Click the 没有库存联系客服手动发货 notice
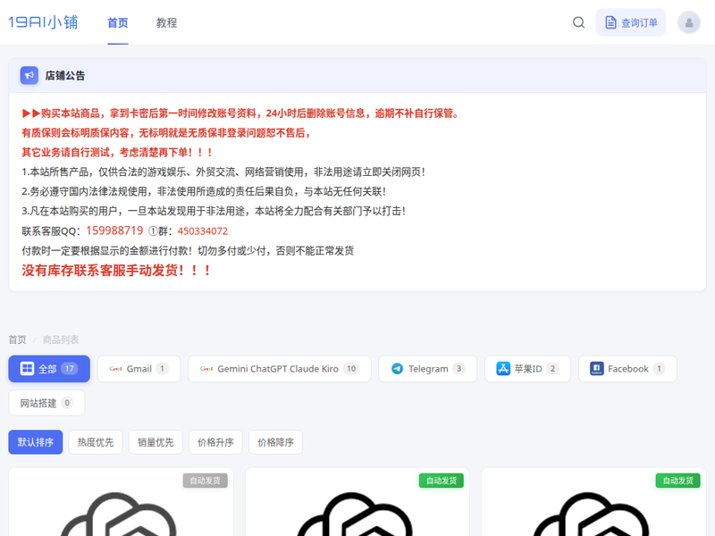 116,271
